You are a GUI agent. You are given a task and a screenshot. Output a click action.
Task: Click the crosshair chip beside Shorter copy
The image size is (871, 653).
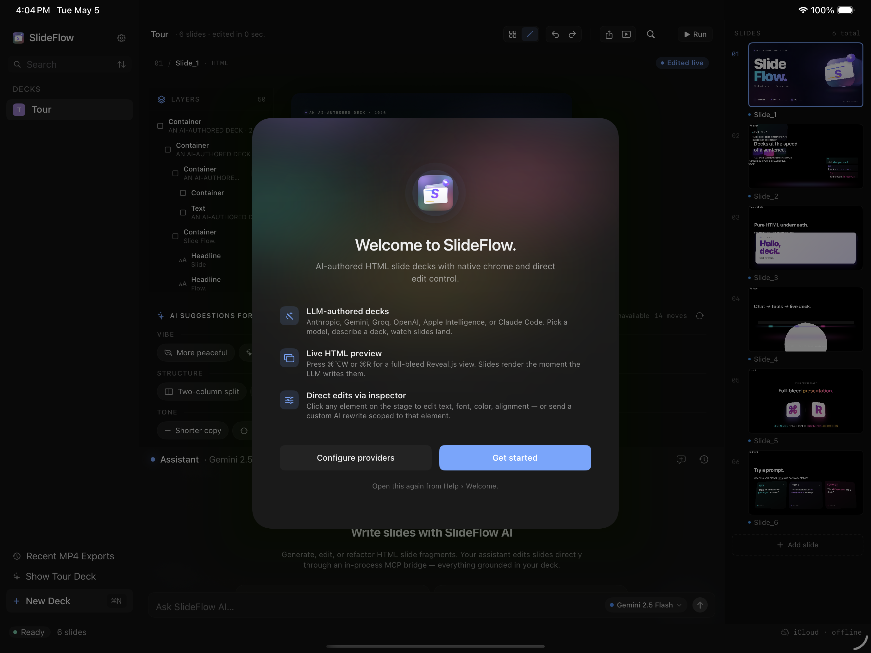click(x=244, y=431)
